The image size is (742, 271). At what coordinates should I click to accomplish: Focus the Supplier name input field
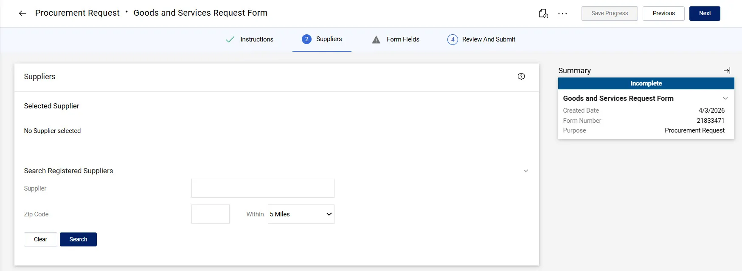click(263, 188)
